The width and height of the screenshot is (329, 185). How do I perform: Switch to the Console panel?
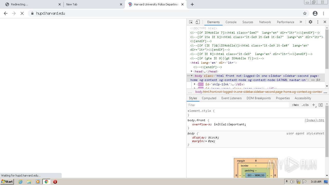coord(231,22)
